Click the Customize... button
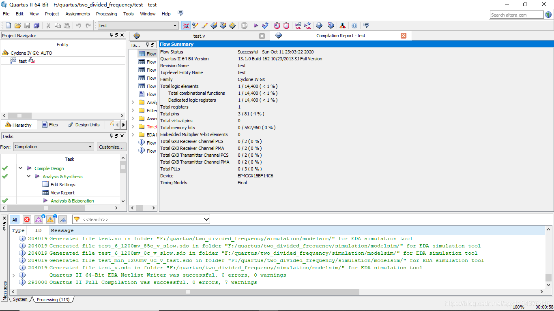Image resolution: width=554 pixels, height=311 pixels. pyautogui.click(x=112, y=147)
